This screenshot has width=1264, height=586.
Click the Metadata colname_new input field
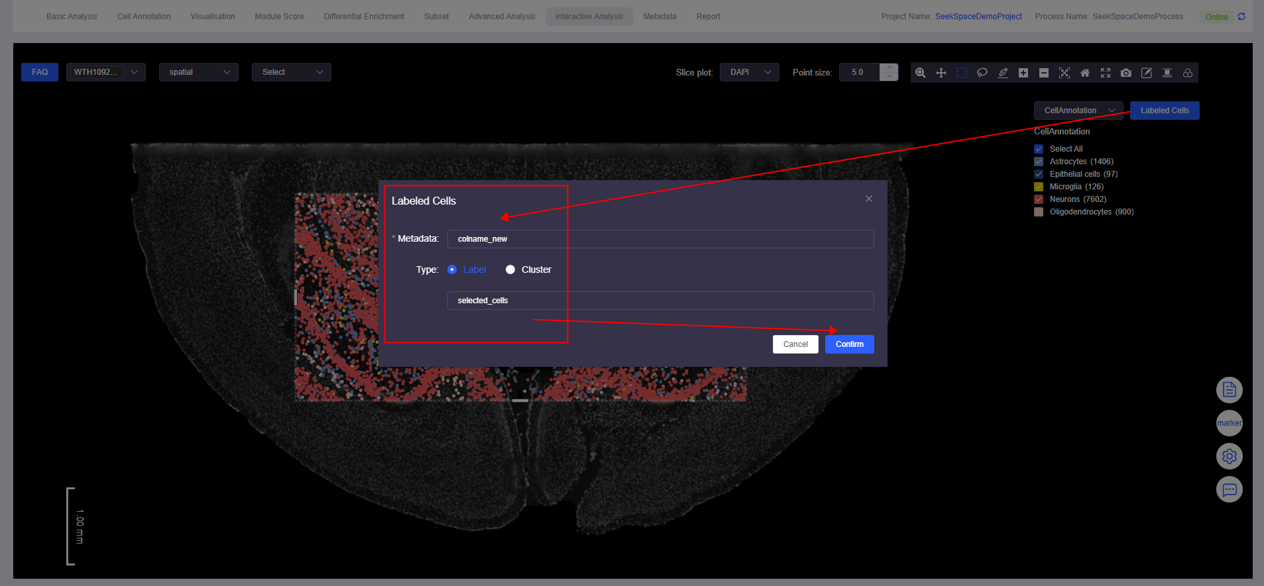click(x=660, y=239)
